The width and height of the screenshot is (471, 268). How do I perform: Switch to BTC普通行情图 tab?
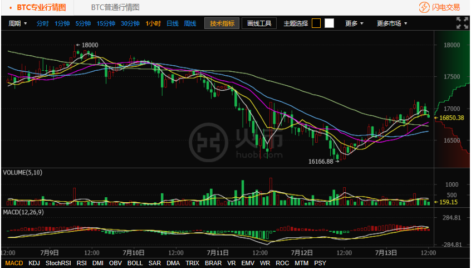pos(115,7)
